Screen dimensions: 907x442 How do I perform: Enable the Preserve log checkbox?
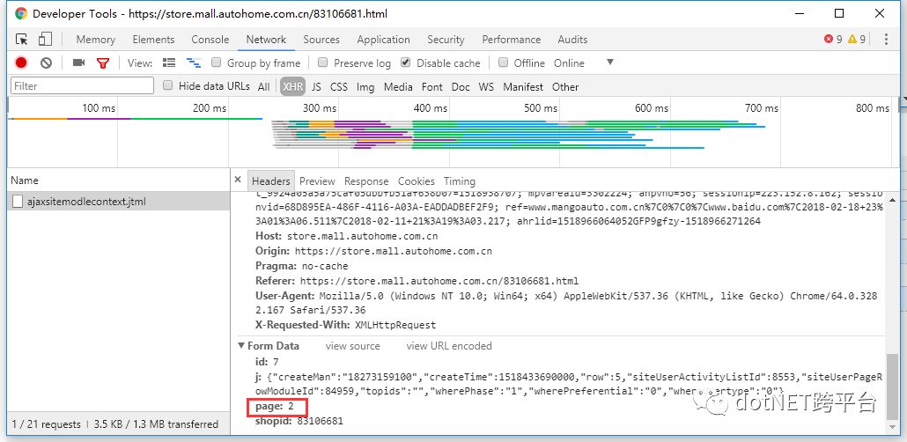tap(323, 62)
